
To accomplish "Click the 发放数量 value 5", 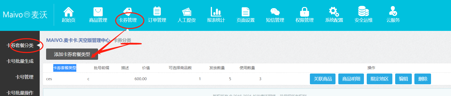I will pos(230,79).
